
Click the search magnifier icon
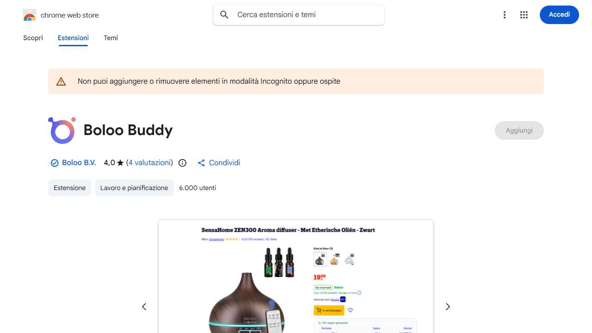tap(224, 15)
